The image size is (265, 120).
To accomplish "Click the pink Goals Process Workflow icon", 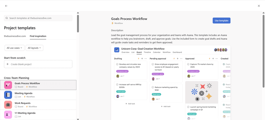I will click(x=8, y=85).
